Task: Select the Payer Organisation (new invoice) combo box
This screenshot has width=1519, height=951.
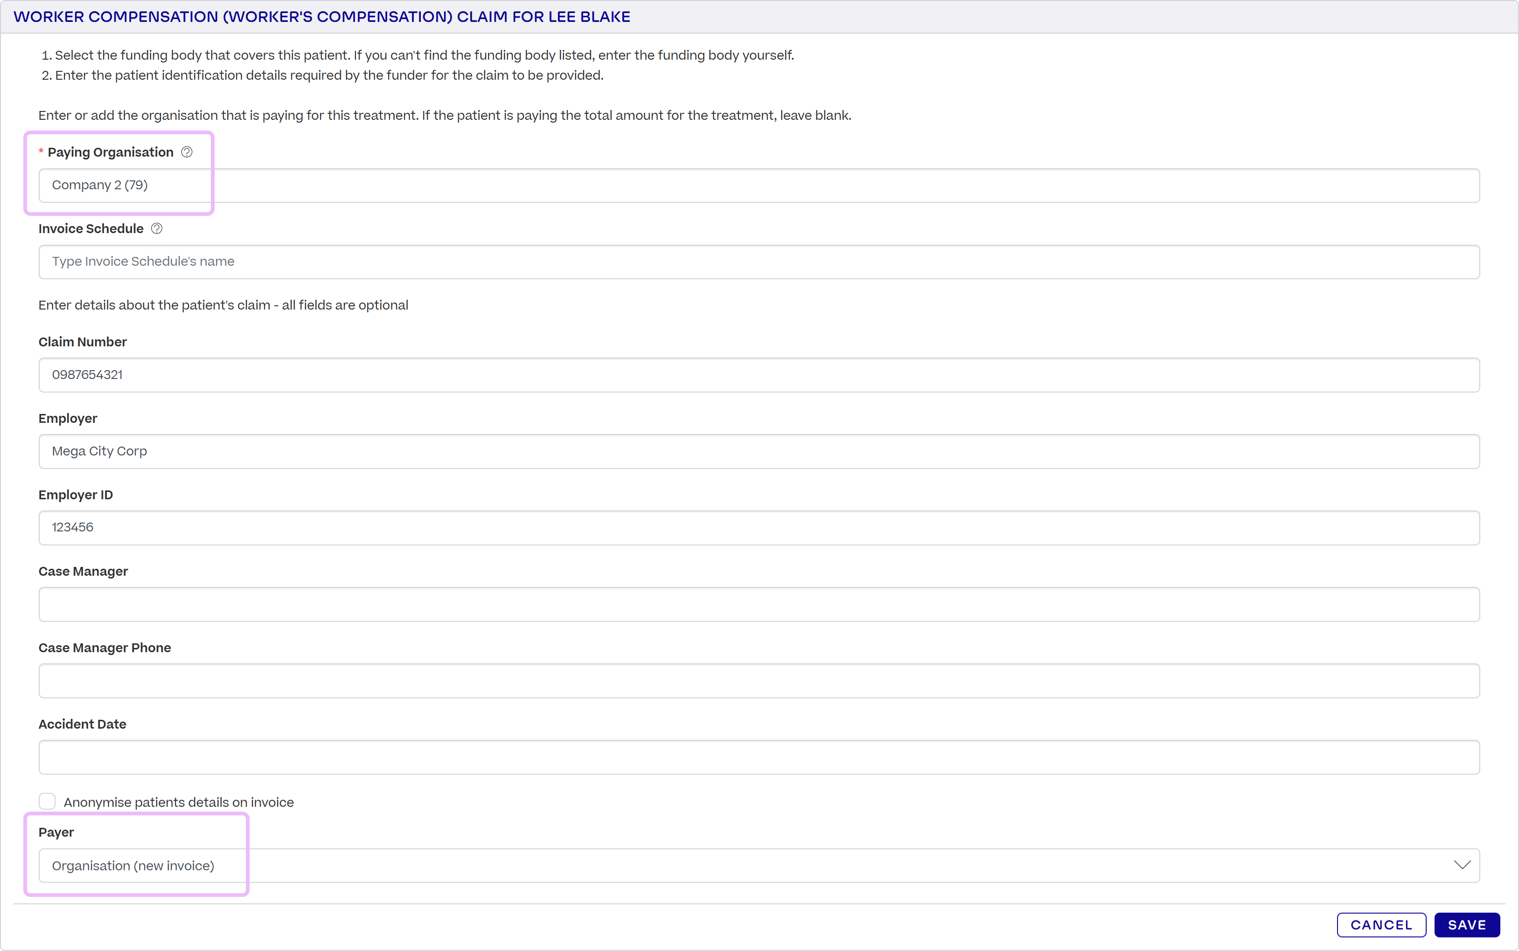Action: 759,866
